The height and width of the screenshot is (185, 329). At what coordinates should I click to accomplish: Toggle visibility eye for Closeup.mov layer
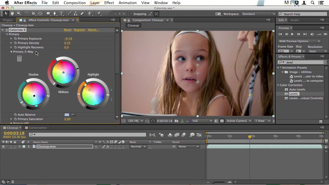point(3,146)
